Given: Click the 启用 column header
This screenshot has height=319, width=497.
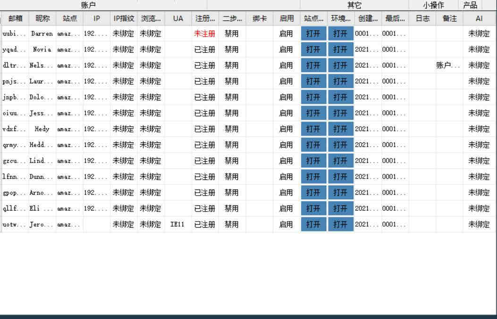Looking at the screenshot, I should click(286, 18).
